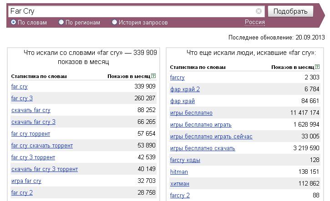330x201 pixels.
Task: Open the 'игра far cry' link
Action: 26,181
